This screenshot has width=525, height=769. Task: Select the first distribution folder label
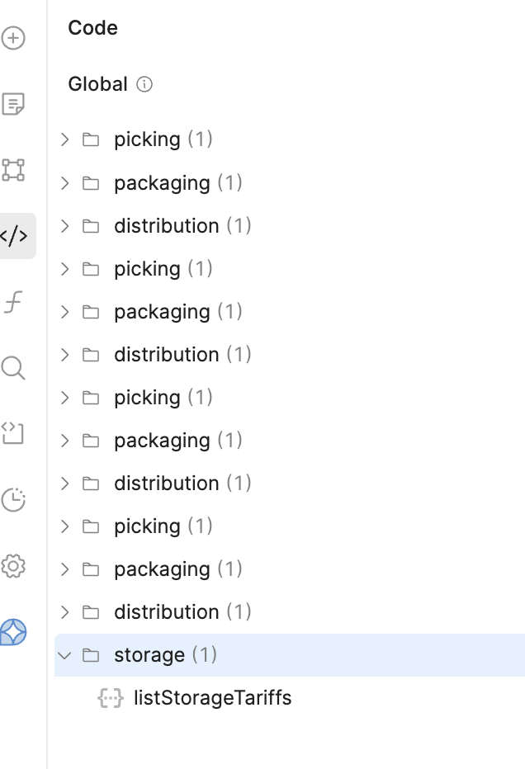click(167, 225)
